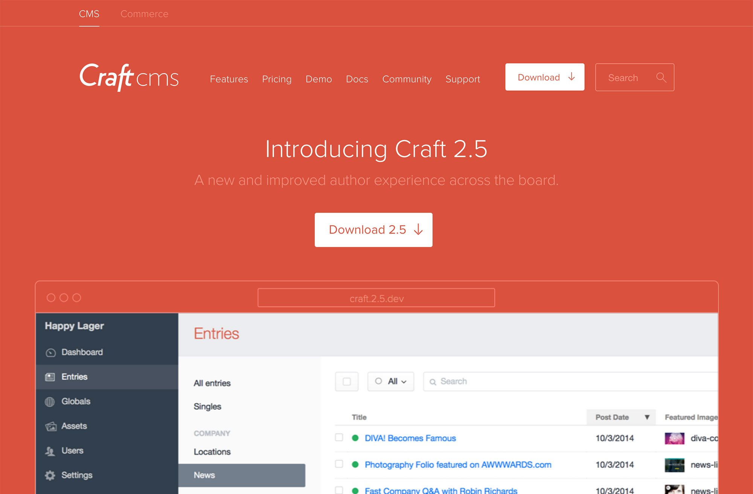753x494 pixels.
Task: Toggle the checkbox next to DIVA entry
Action: [x=338, y=439]
